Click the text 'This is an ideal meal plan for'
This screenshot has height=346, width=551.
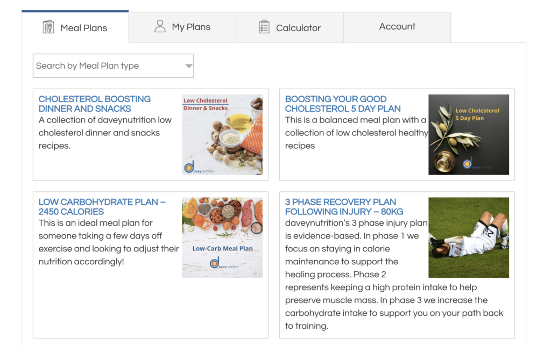coord(96,223)
